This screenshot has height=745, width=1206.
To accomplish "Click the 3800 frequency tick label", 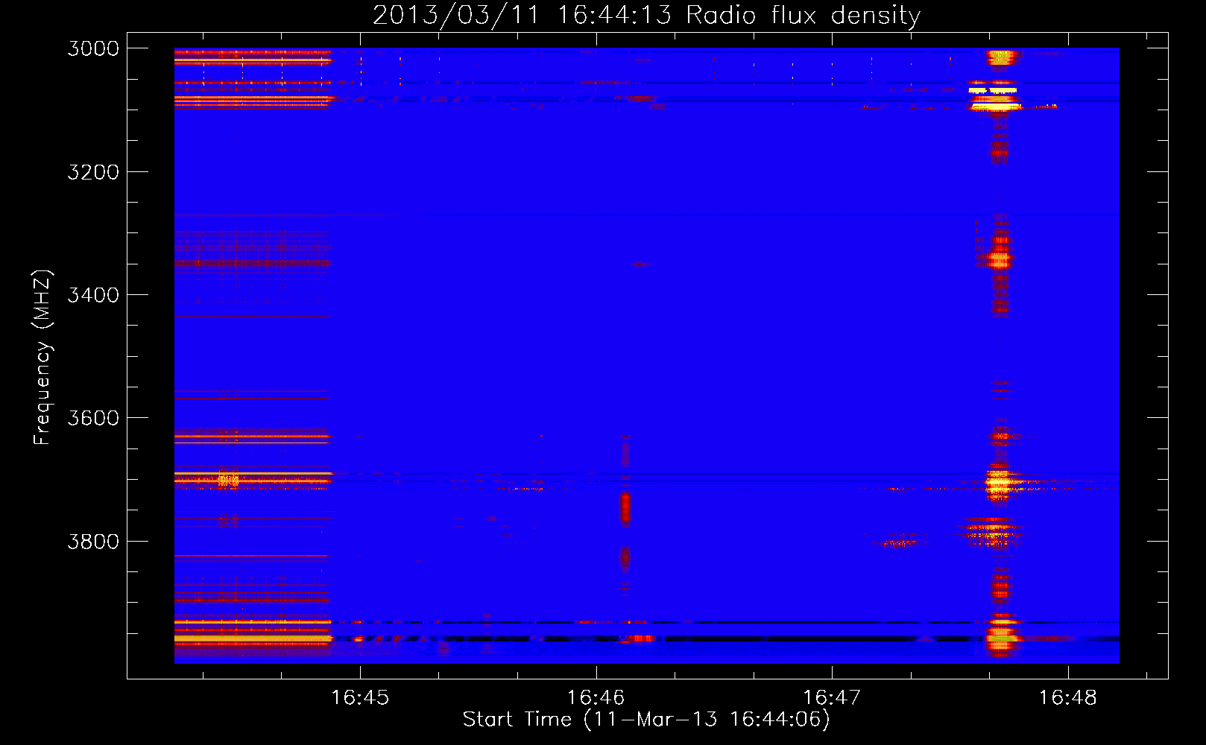I will click(x=93, y=541).
